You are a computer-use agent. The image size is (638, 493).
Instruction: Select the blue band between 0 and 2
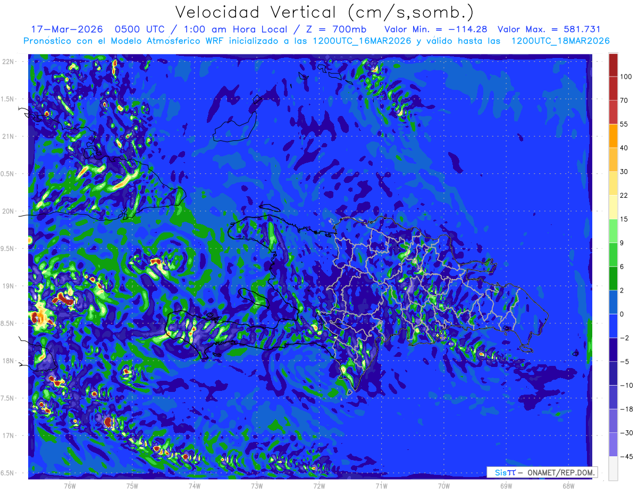613,301
